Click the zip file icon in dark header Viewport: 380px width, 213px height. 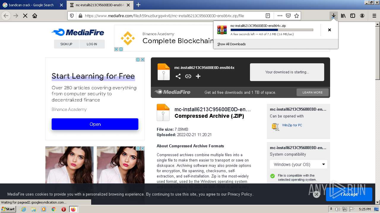[x=164, y=72]
